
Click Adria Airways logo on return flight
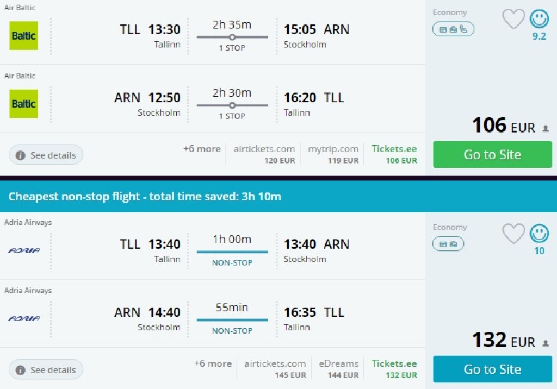[x=24, y=318]
